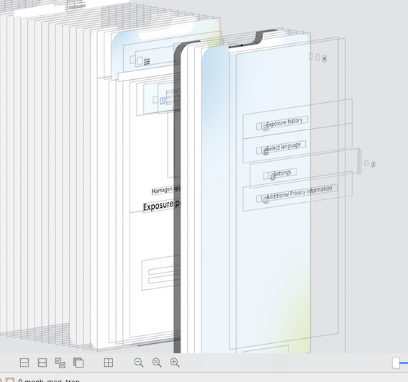Select the X close icon layer
Screen dimensions: 408x382
pos(325,59)
